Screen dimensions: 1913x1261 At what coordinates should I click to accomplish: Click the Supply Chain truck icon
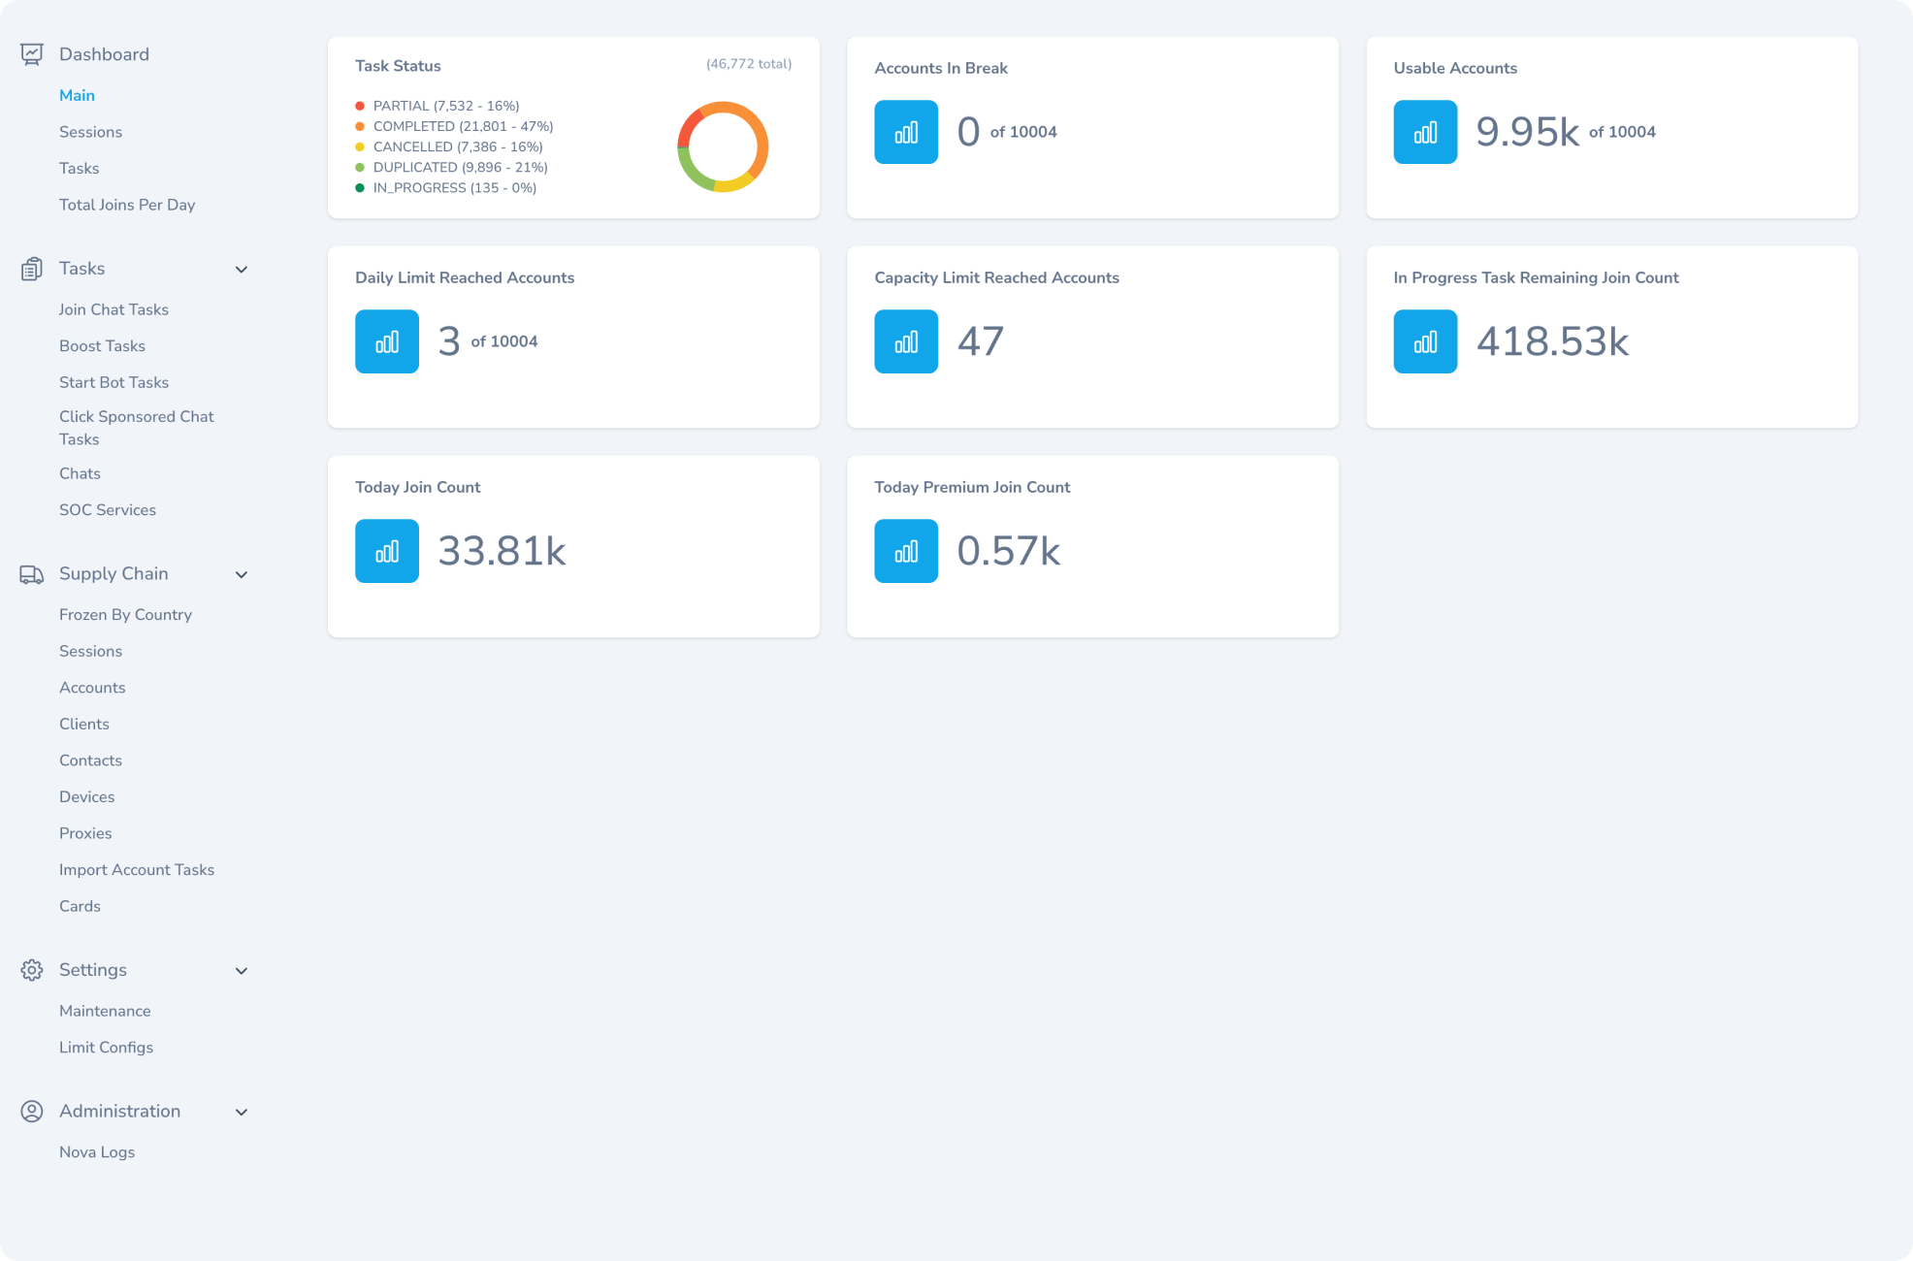pos(32,574)
